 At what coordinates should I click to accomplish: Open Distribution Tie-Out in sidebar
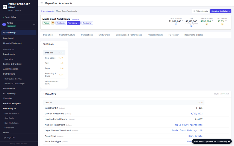coord(13,79)
